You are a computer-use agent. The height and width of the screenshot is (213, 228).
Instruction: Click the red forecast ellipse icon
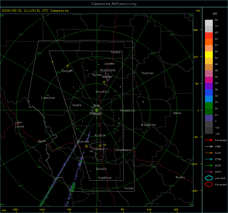point(209,184)
